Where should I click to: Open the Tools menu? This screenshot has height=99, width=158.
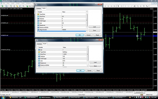tap(23, 3)
